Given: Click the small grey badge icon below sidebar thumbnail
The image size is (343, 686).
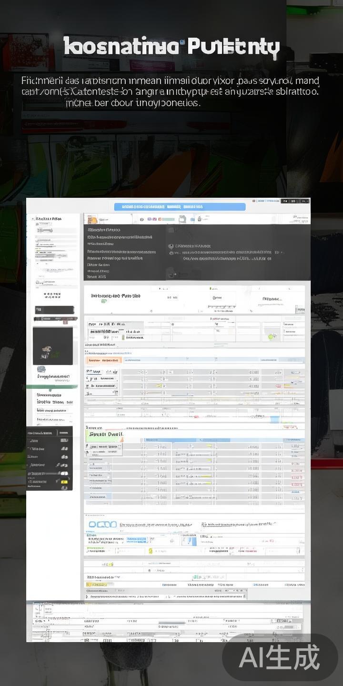Looking at the screenshot, I should point(41,369).
